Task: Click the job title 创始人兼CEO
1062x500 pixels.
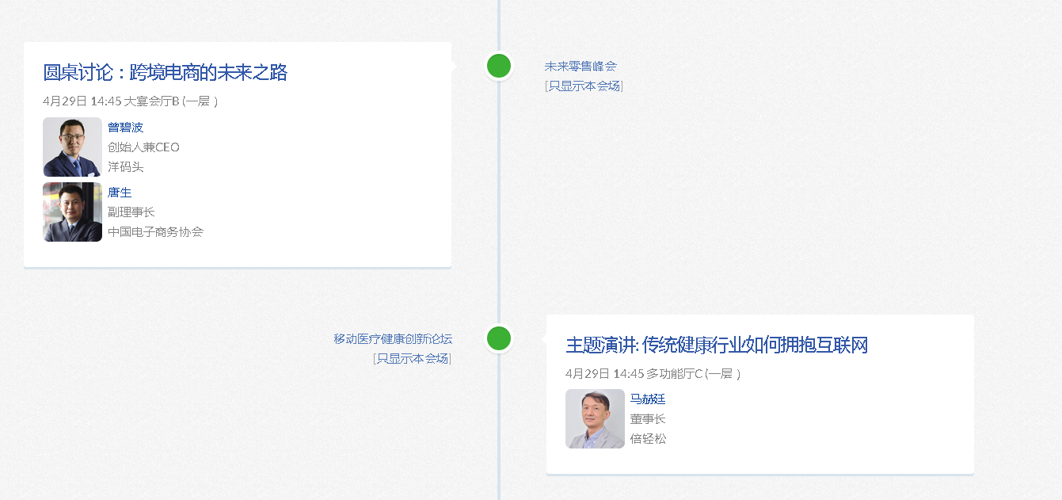Action: 143,147
